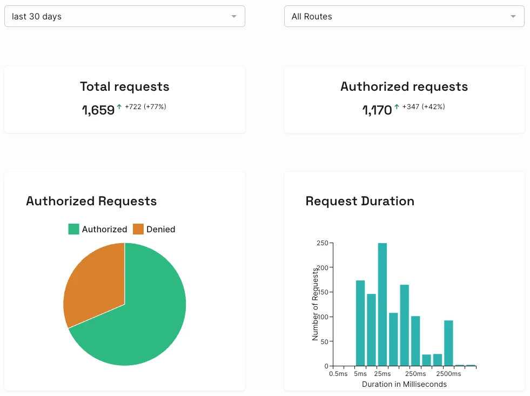Click the green up arrow beside 1,170
The height and width of the screenshot is (396, 530).
[397, 107]
